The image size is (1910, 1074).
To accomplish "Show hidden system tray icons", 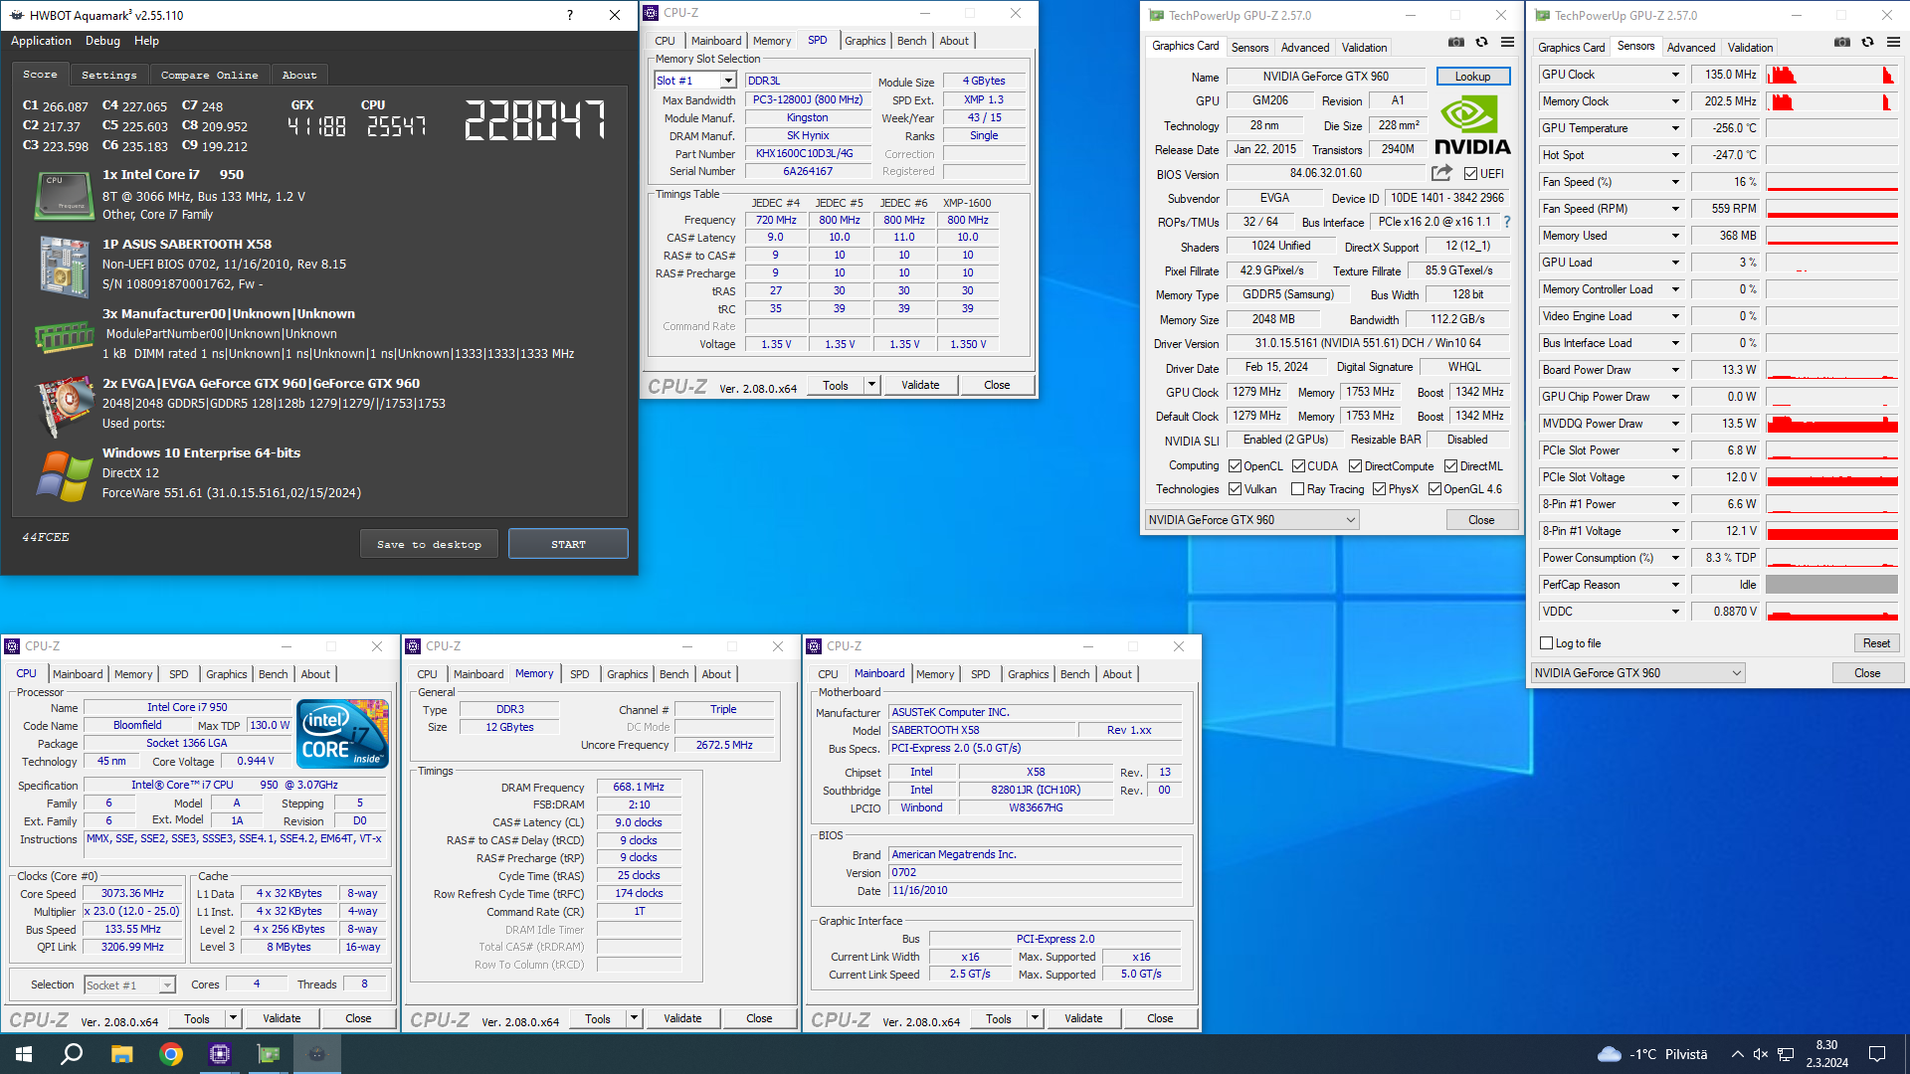I will coord(1737,1054).
